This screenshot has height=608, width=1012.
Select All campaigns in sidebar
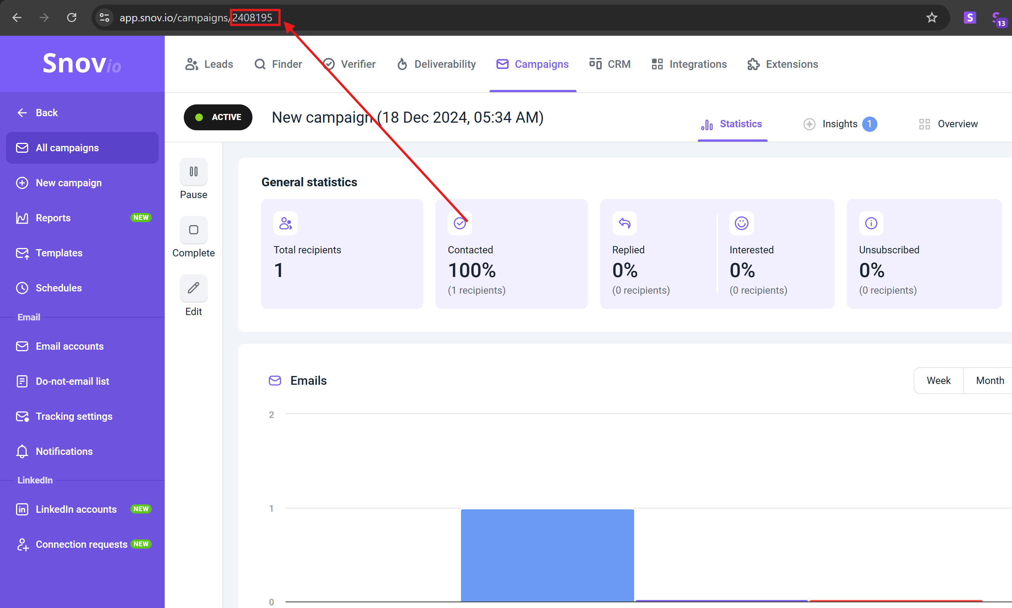pos(82,148)
